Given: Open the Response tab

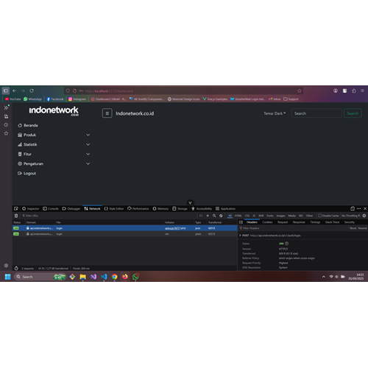Looking at the screenshot, I should pos(299,222).
